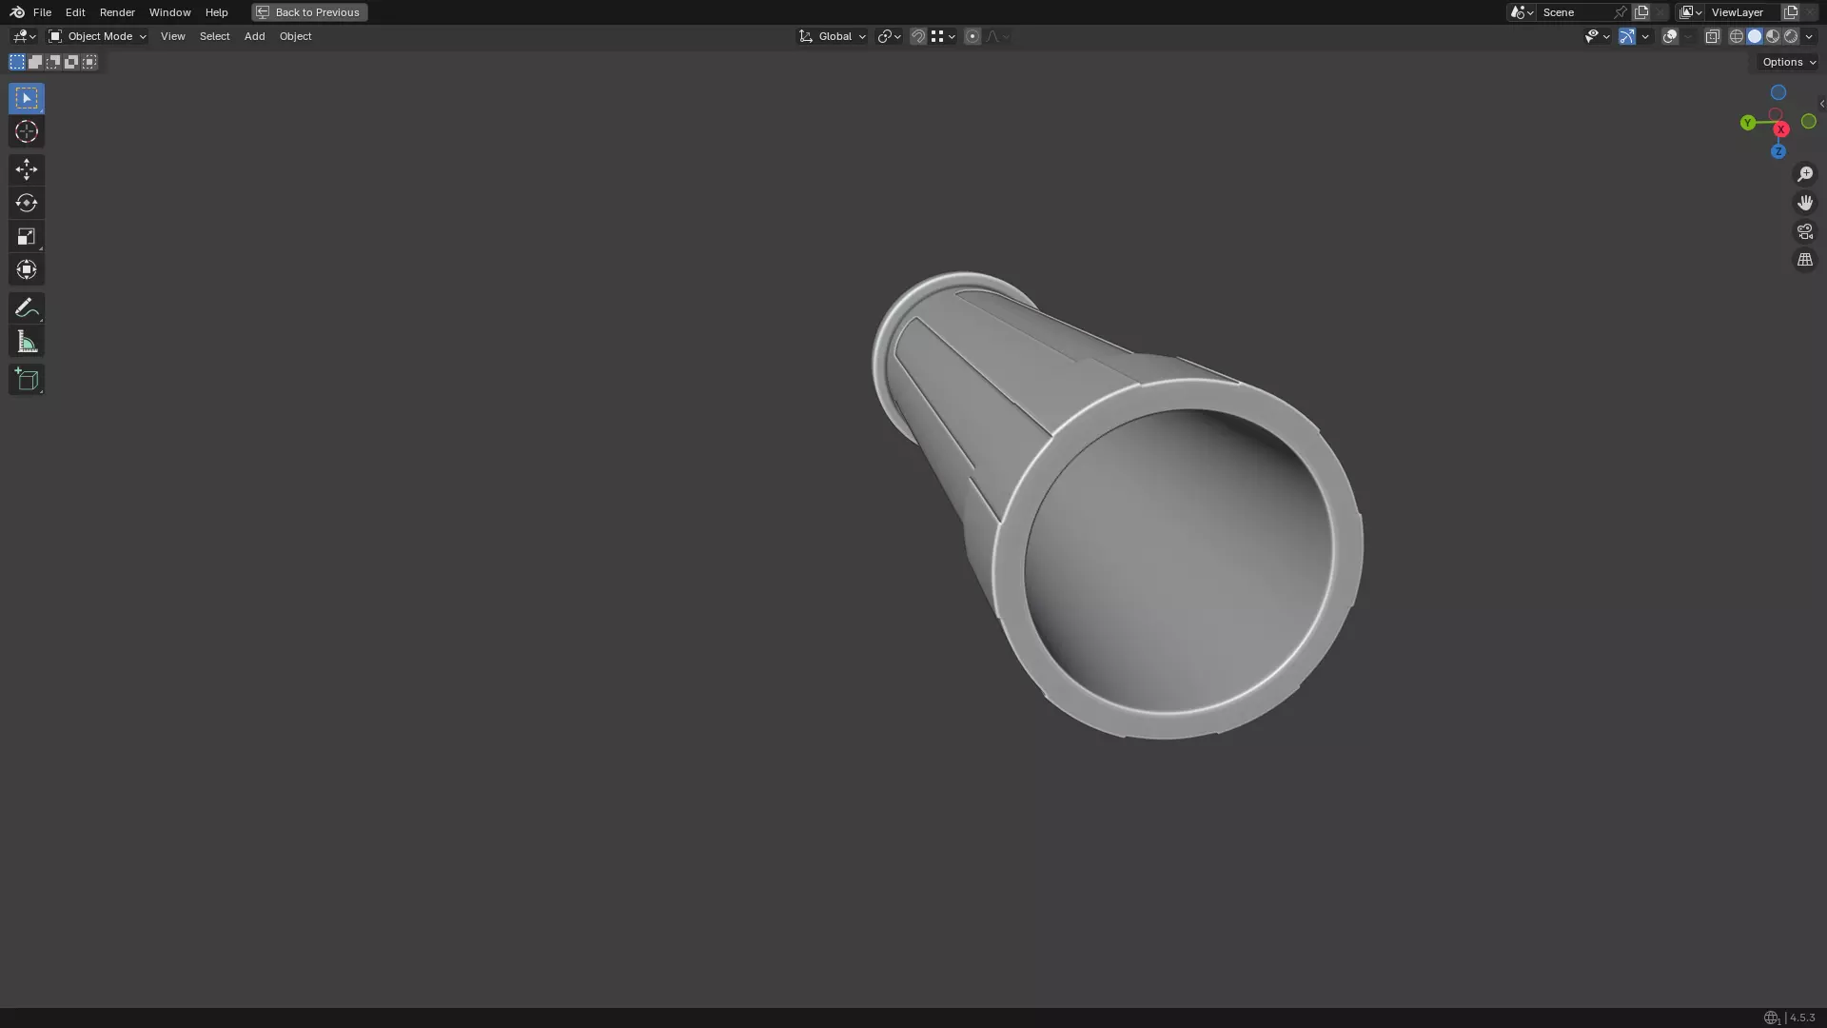
Task: Select the Measure tool
Action: click(x=27, y=342)
